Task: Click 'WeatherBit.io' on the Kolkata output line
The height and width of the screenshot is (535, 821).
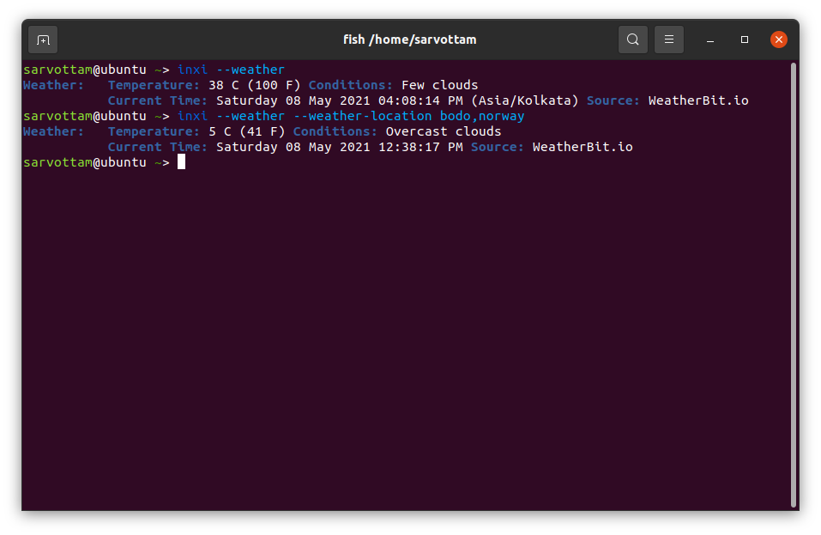Action: coord(697,100)
